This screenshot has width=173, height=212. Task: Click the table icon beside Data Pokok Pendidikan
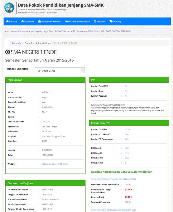(66, 22)
